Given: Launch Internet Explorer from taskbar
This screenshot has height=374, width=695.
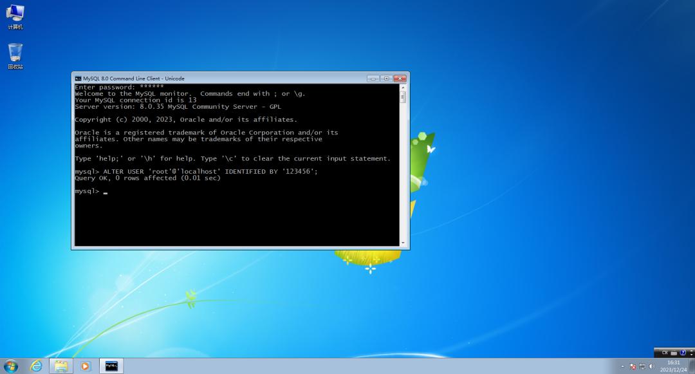Looking at the screenshot, I should 36,366.
